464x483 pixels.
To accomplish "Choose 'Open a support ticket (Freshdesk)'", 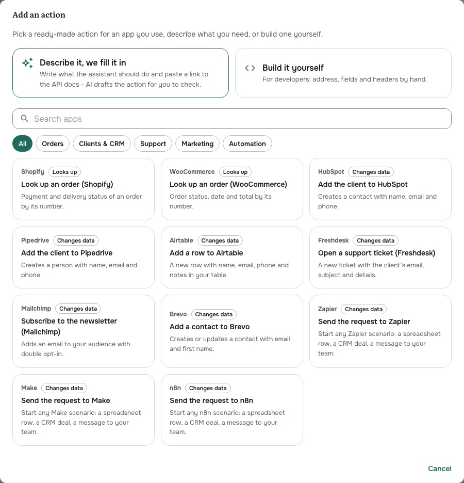I will click(x=380, y=257).
